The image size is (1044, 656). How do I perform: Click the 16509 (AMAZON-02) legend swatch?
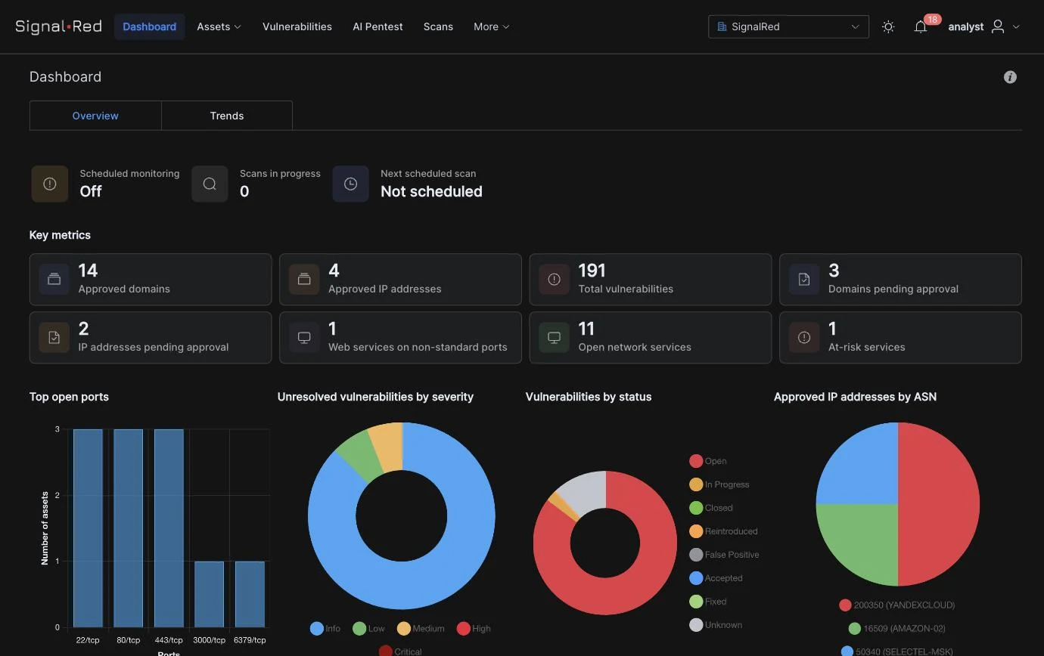[x=855, y=629]
